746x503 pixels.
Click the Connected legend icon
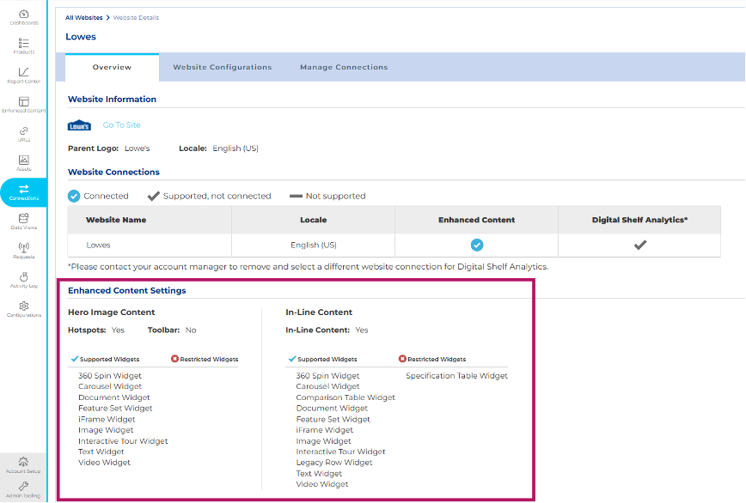point(74,197)
